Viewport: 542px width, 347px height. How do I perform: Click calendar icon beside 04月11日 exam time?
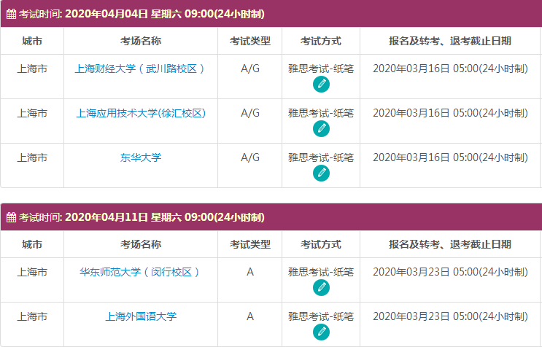(11, 217)
